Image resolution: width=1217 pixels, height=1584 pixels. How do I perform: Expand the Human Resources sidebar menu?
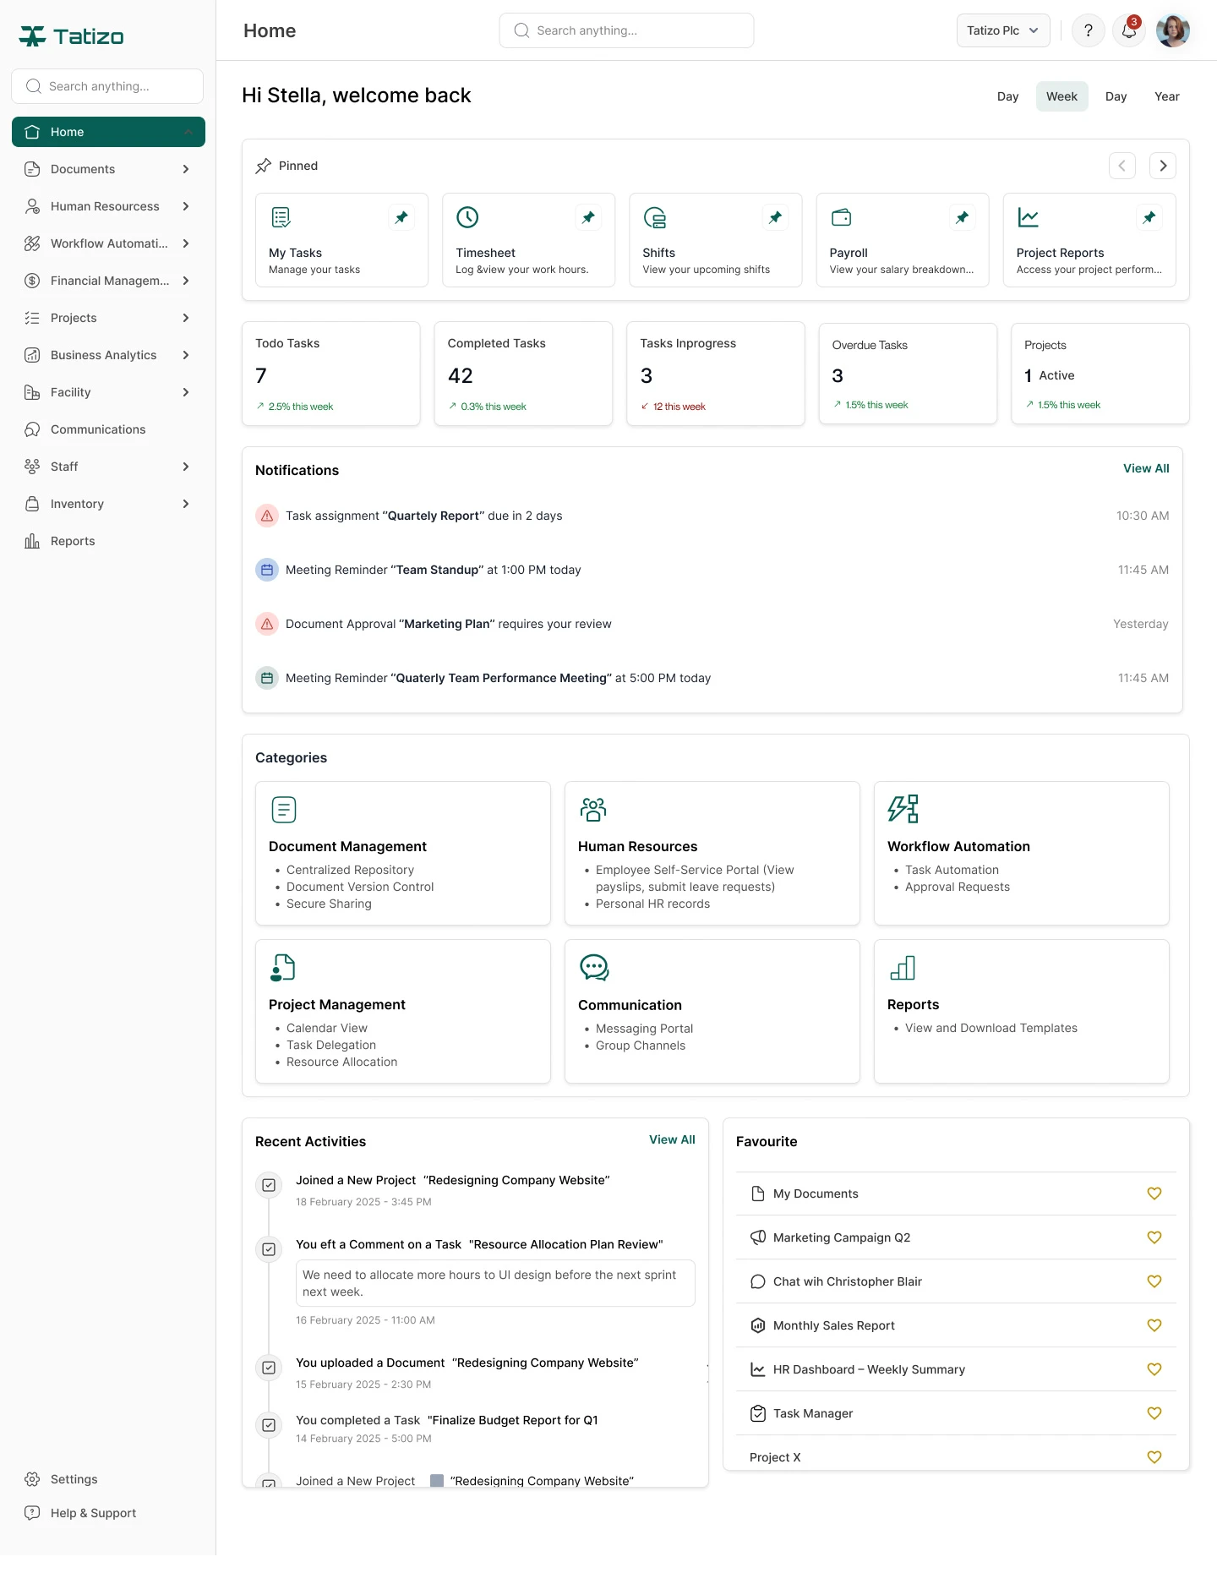coord(186,206)
